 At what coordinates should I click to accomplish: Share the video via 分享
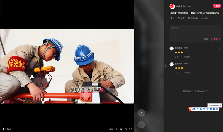(x=181, y=18)
